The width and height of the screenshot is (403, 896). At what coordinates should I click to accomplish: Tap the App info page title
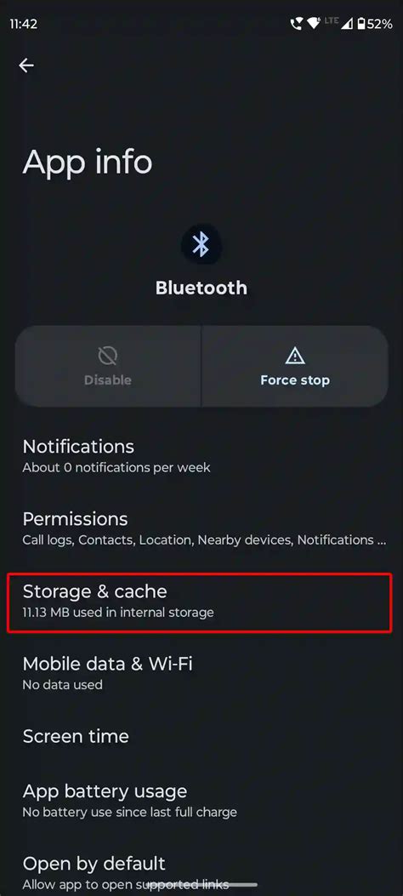tap(88, 162)
